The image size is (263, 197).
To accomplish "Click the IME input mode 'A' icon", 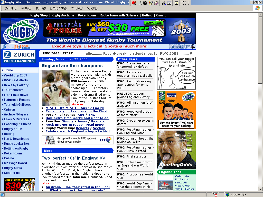I will point(140,3).
